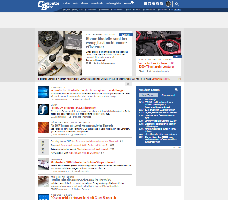
Task: Select the #Games topic tag
Action: (x=137, y=10)
